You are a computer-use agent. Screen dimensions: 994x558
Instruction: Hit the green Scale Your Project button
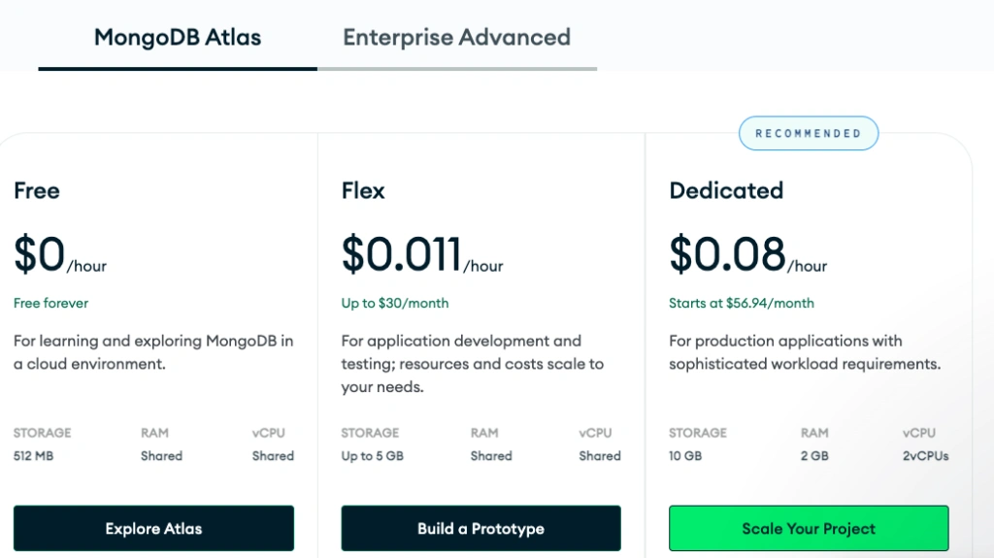[x=809, y=529]
